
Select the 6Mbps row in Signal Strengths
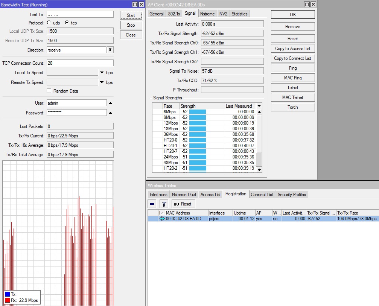tap(204, 112)
